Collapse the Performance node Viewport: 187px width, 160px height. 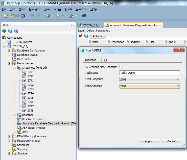coord(9,63)
